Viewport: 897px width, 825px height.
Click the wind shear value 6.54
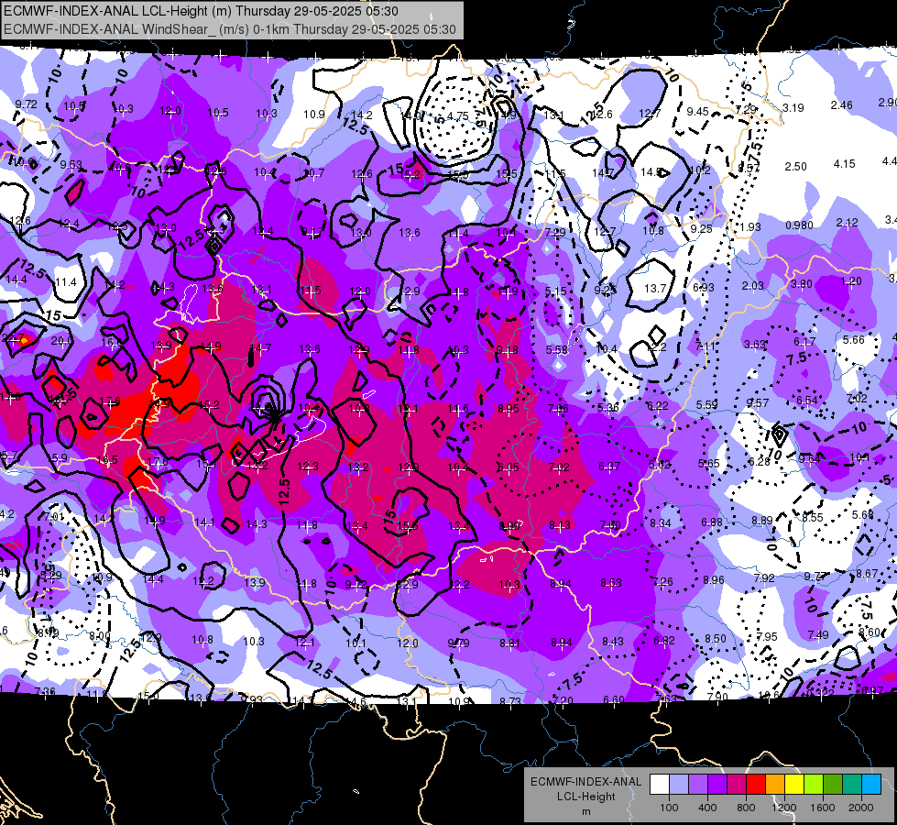pos(807,400)
